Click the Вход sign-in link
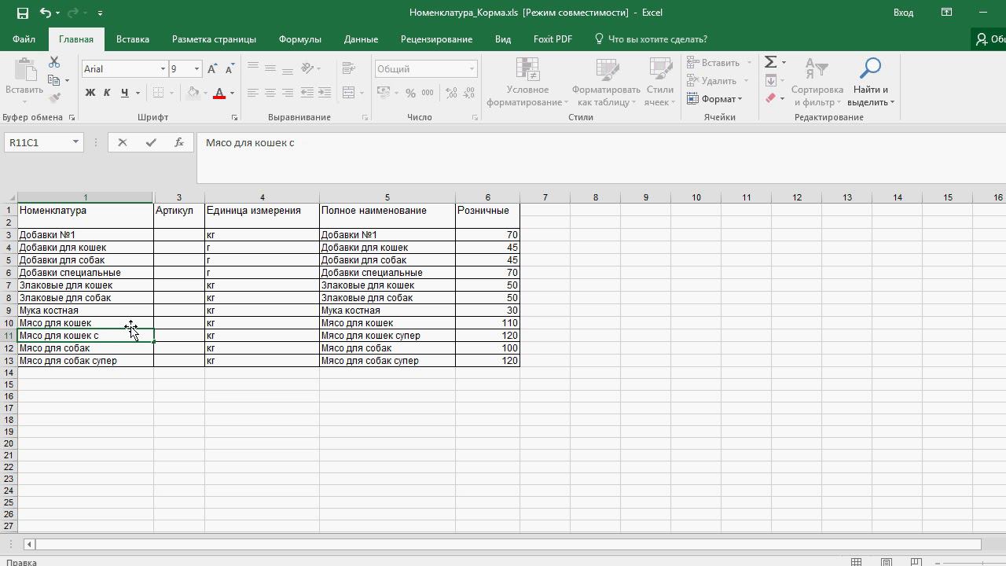1006x566 pixels. pos(903,13)
